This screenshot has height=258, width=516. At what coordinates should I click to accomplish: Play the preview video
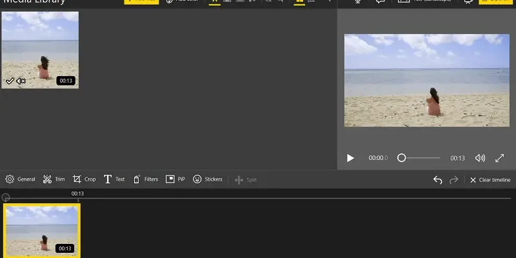350,158
